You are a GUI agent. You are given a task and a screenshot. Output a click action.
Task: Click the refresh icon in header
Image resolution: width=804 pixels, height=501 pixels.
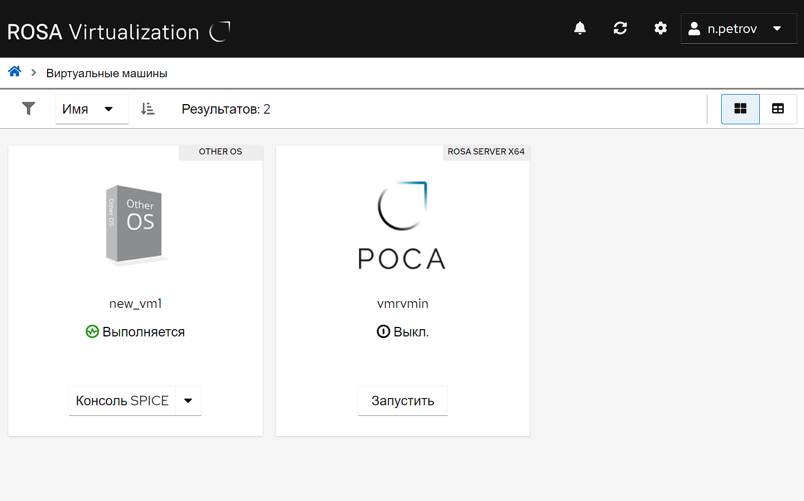(x=620, y=29)
